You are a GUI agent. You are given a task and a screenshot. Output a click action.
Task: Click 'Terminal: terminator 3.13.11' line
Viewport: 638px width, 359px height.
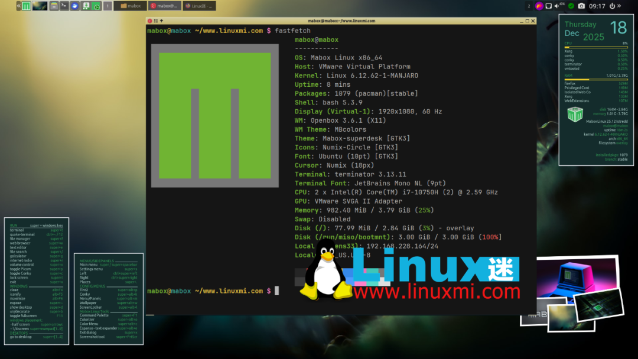(350, 174)
